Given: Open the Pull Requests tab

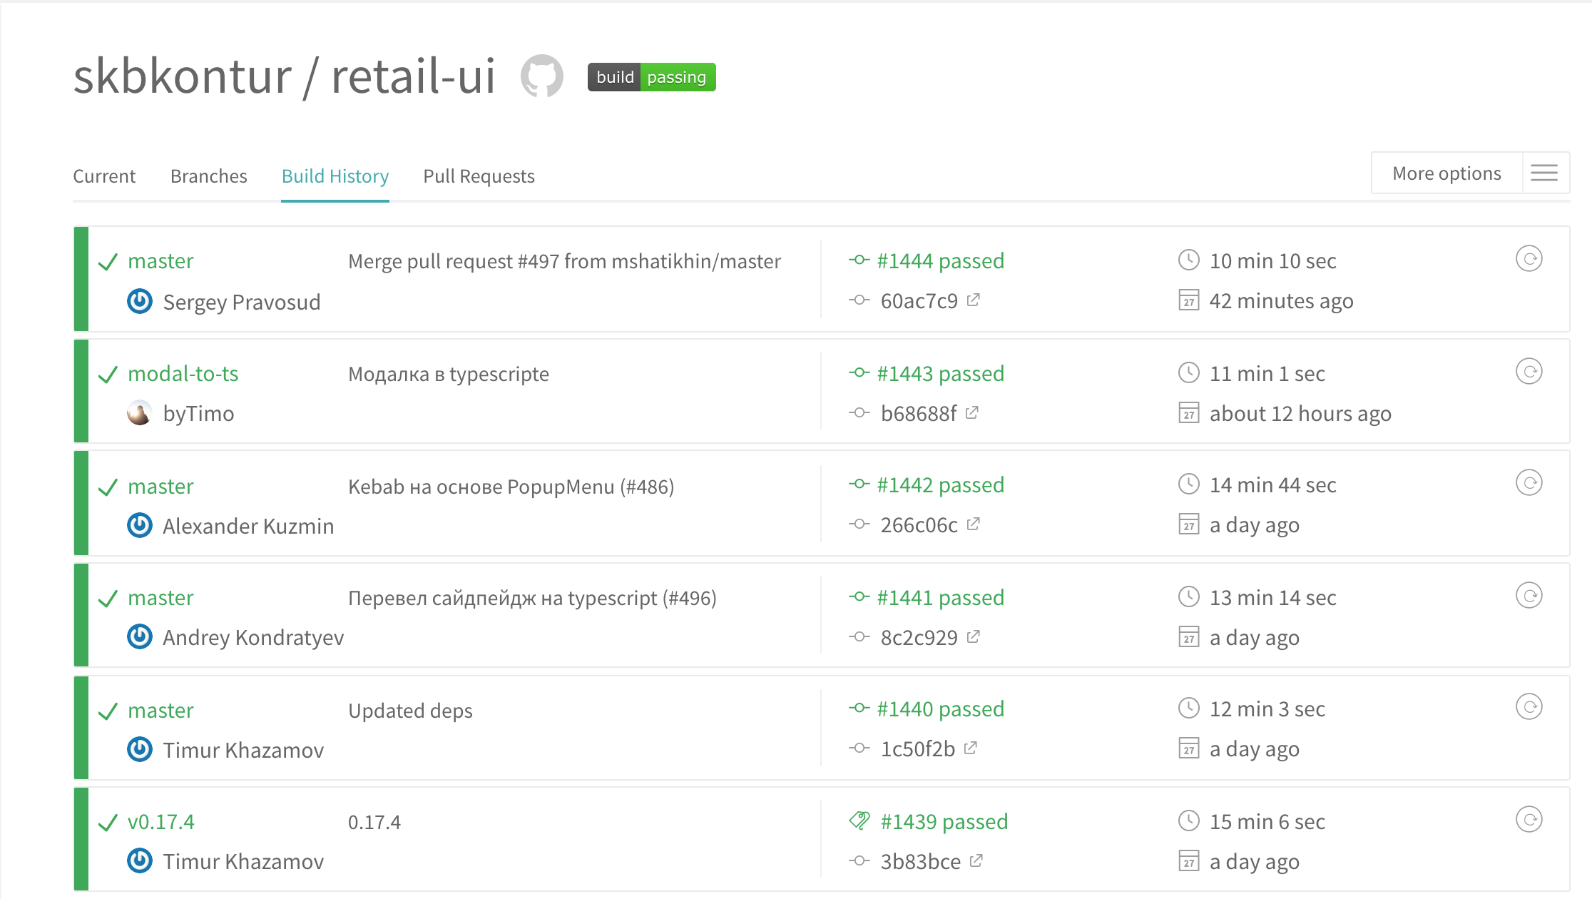Looking at the screenshot, I should 479,176.
